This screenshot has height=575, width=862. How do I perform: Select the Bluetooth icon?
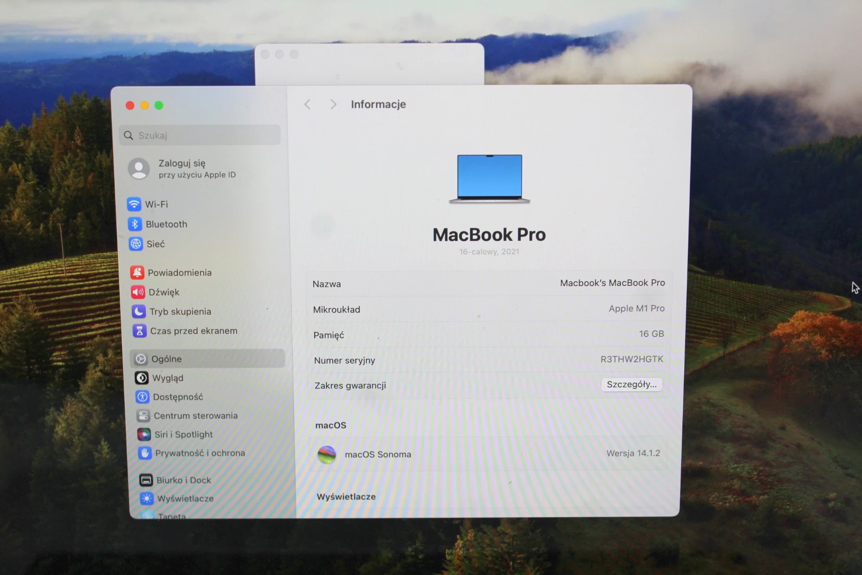point(137,224)
